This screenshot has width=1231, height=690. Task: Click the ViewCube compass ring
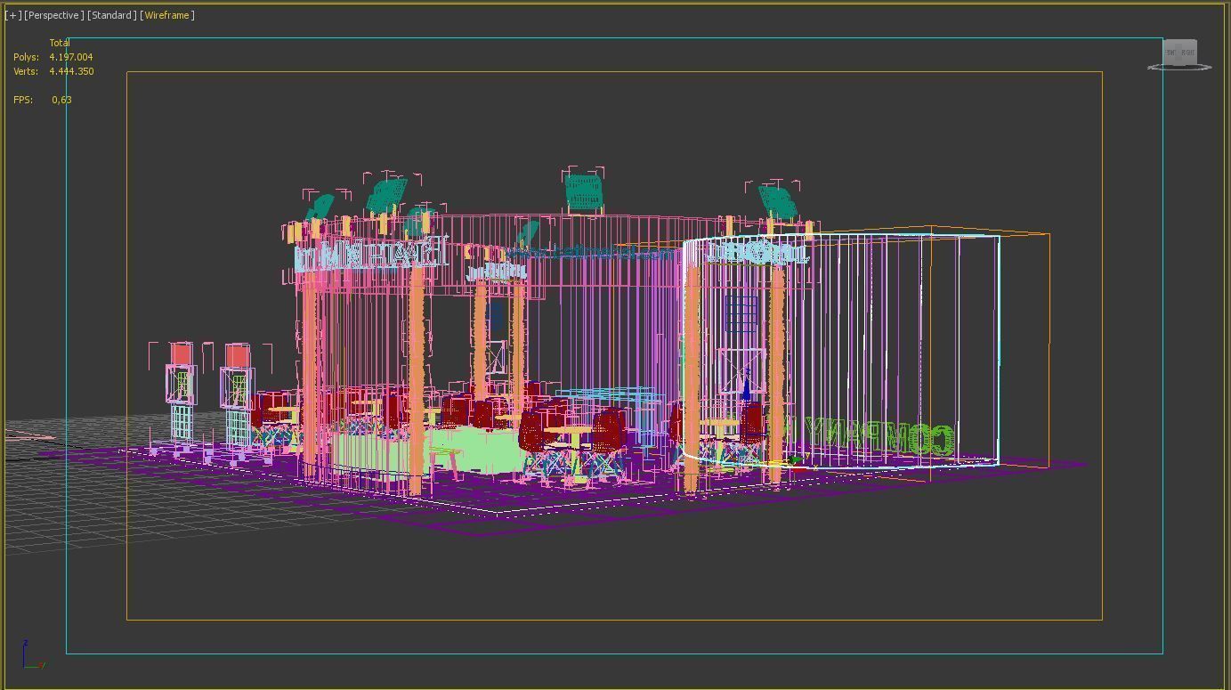click(x=1179, y=67)
